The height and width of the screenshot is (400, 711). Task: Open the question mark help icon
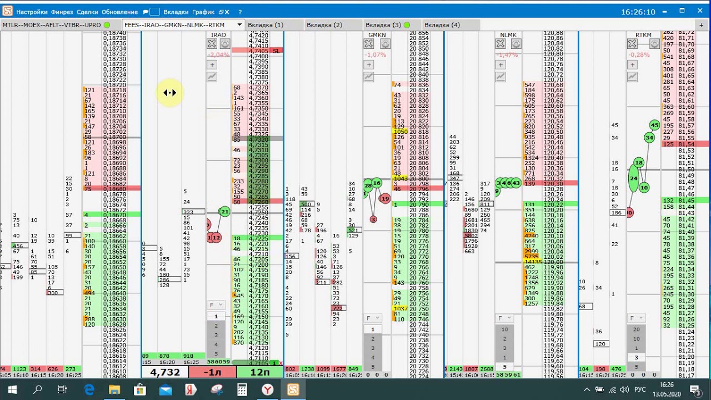(240, 12)
